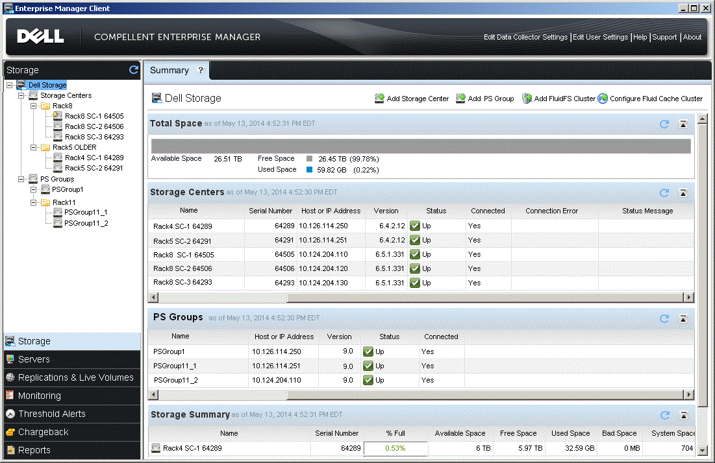
Task: Open Replications & Live Volumes view
Action: (x=72, y=377)
